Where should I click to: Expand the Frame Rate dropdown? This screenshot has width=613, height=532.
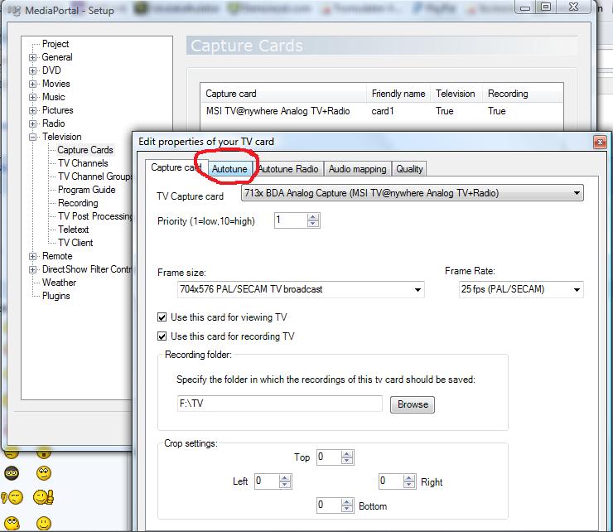(577, 289)
